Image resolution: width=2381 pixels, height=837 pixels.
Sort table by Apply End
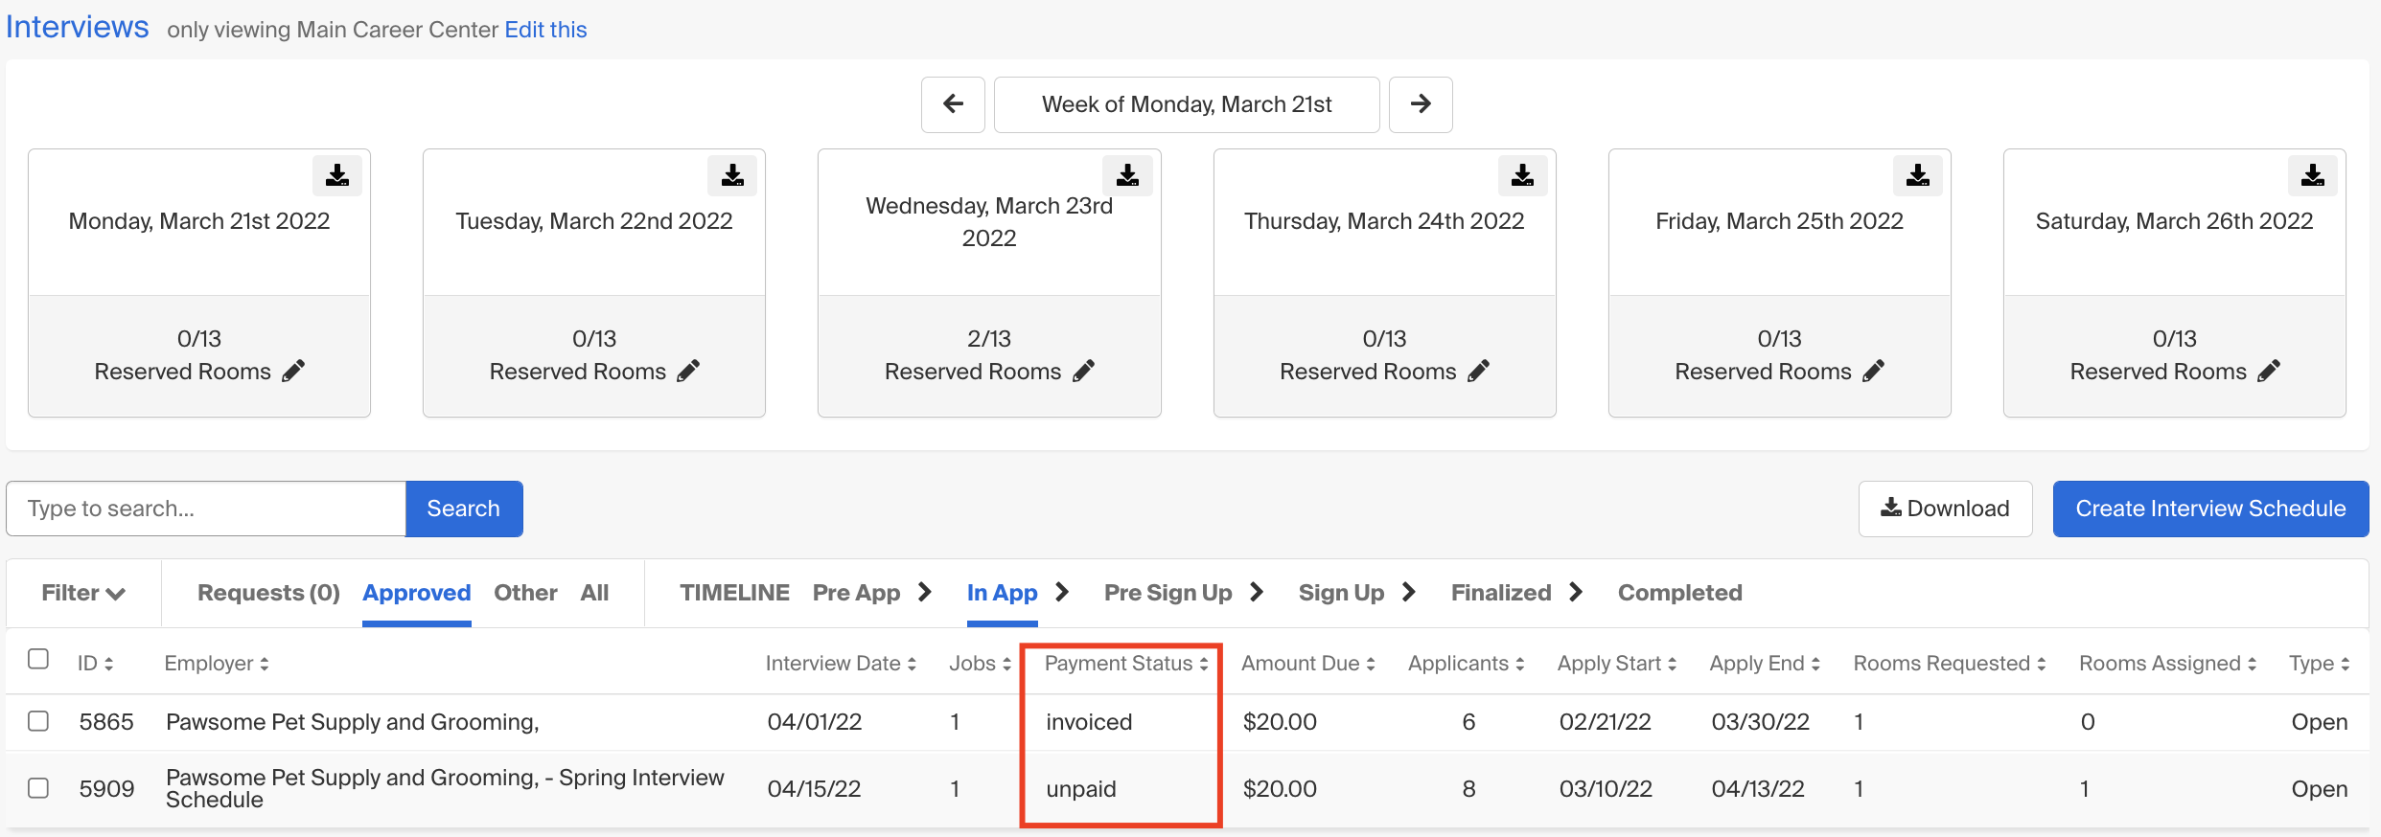tap(1765, 664)
